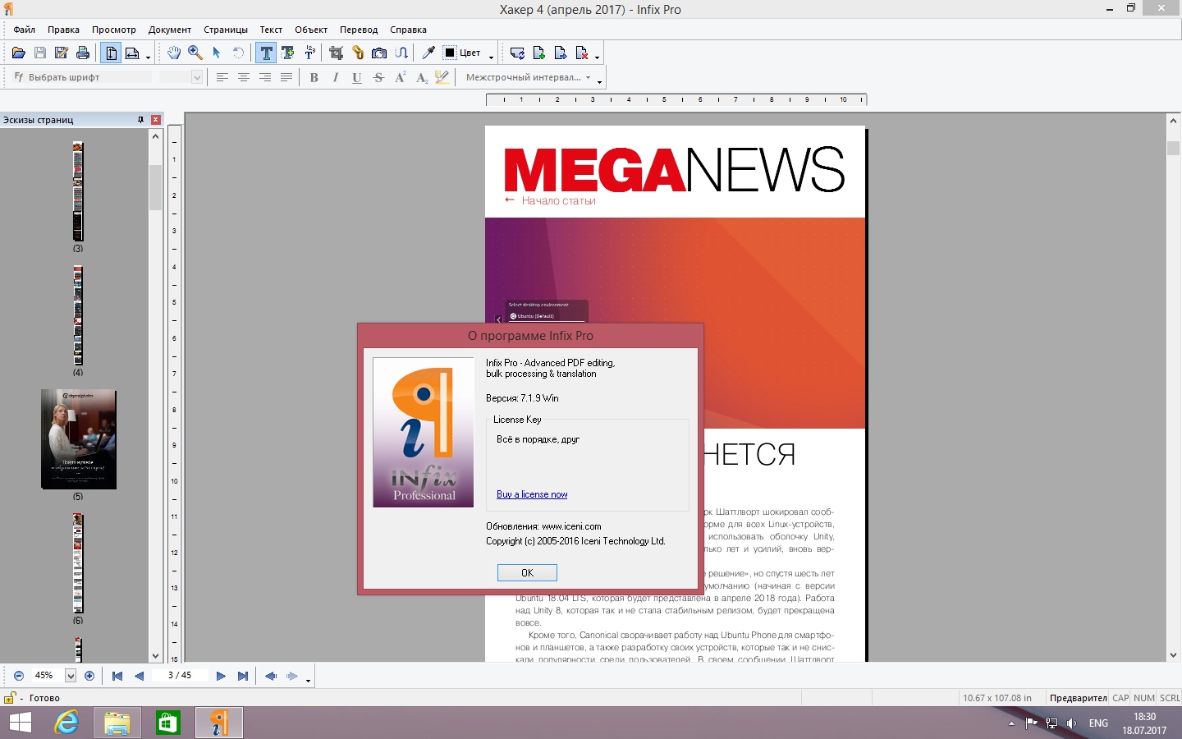The image size is (1182, 739).
Task: Open the Страницы menu
Action: click(225, 30)
